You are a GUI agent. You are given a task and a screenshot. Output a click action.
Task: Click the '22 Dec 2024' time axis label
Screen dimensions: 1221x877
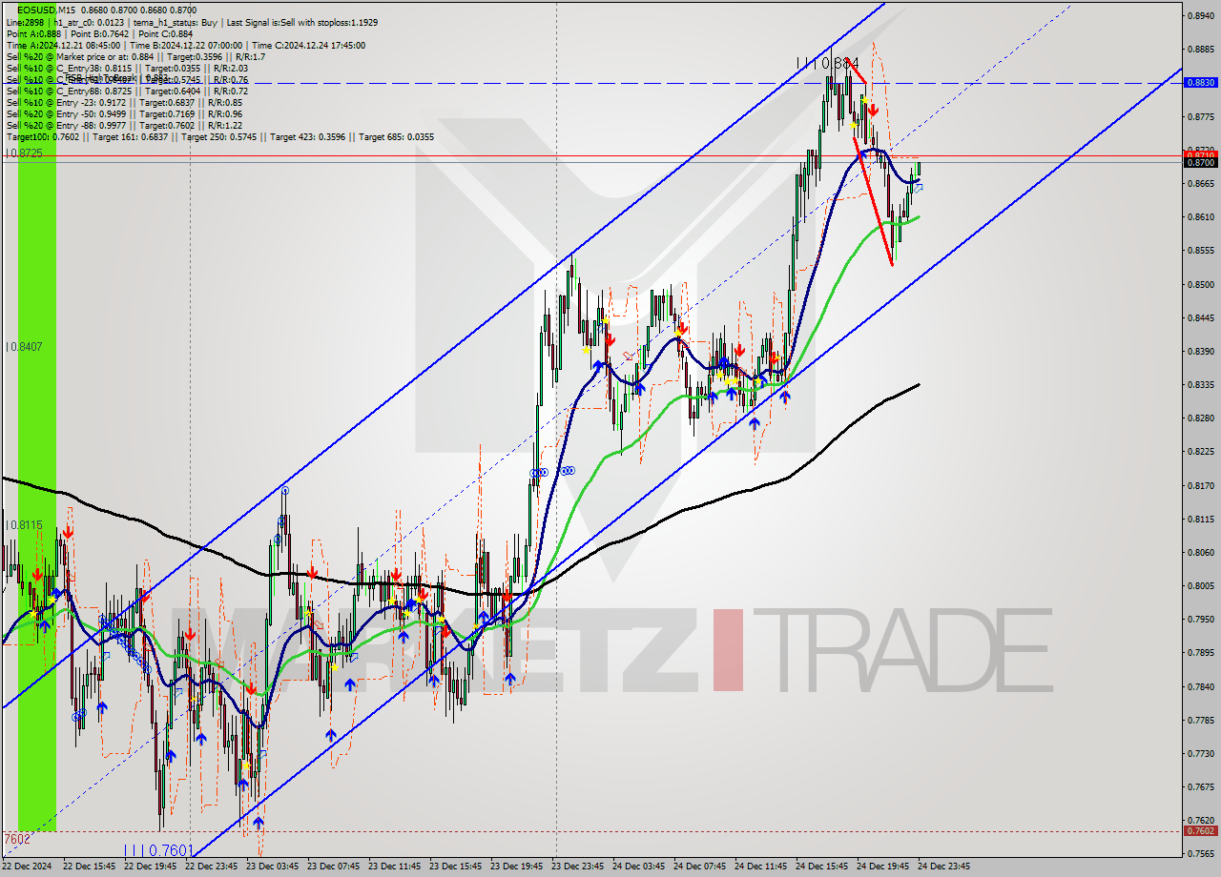pos(28,867)
